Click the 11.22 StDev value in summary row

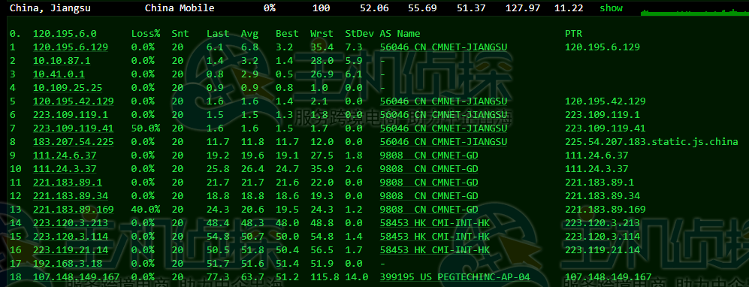click(569, 8)
